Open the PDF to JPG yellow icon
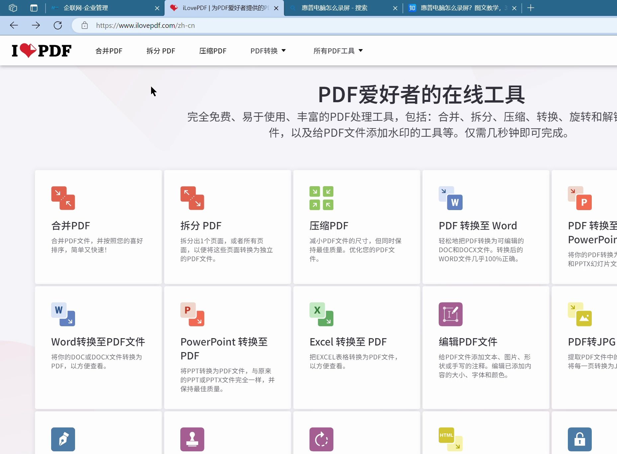 coord(580,314)
